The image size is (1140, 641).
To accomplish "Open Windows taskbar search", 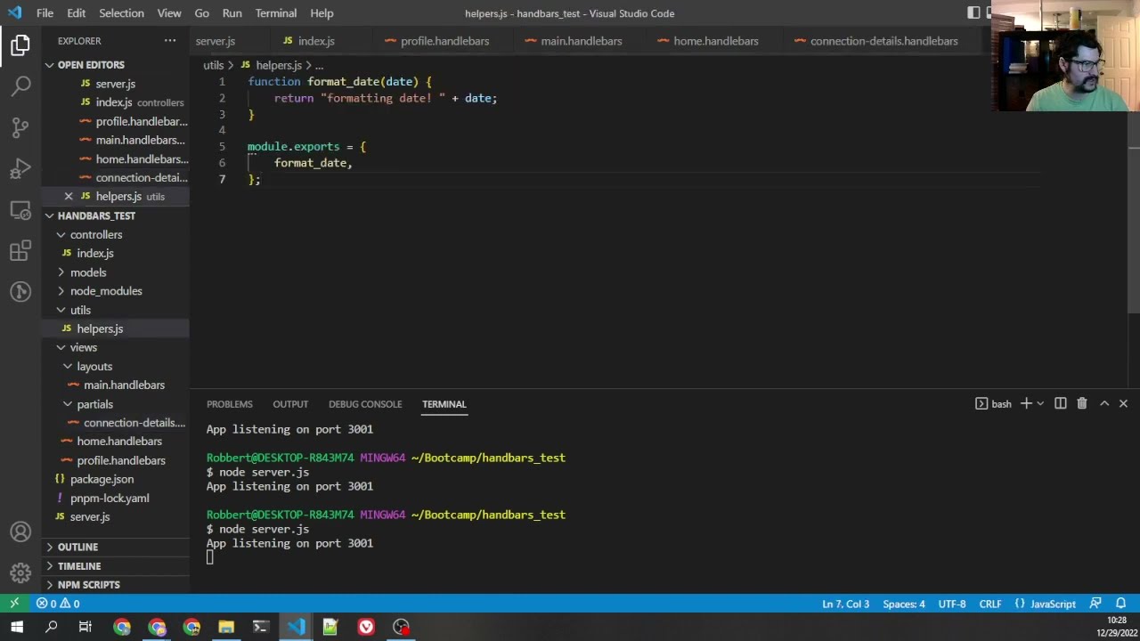I will [x=52, y=627].
